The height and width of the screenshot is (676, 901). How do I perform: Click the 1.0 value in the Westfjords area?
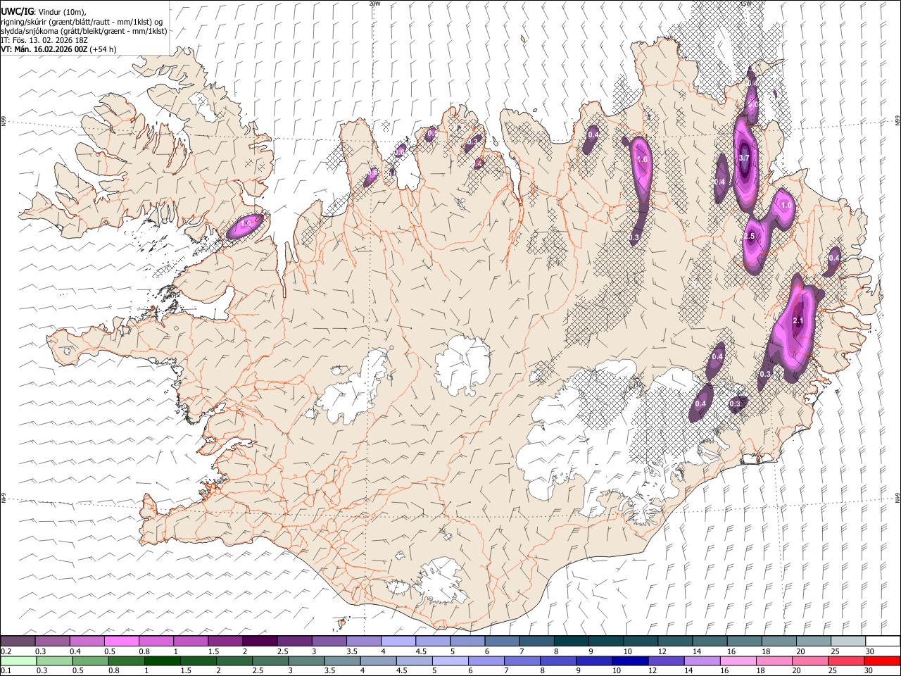(246, 224)
